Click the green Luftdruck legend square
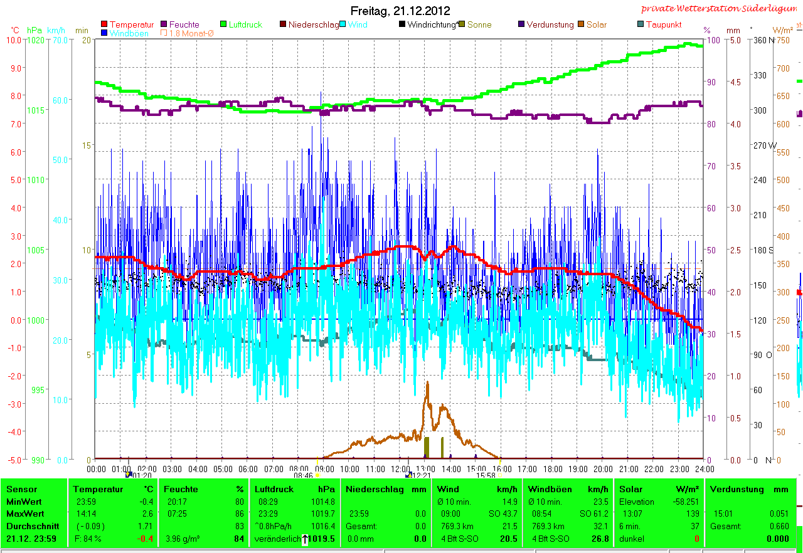Image resolution: width=803 pixels, height=553 pixels. point(223,25)
